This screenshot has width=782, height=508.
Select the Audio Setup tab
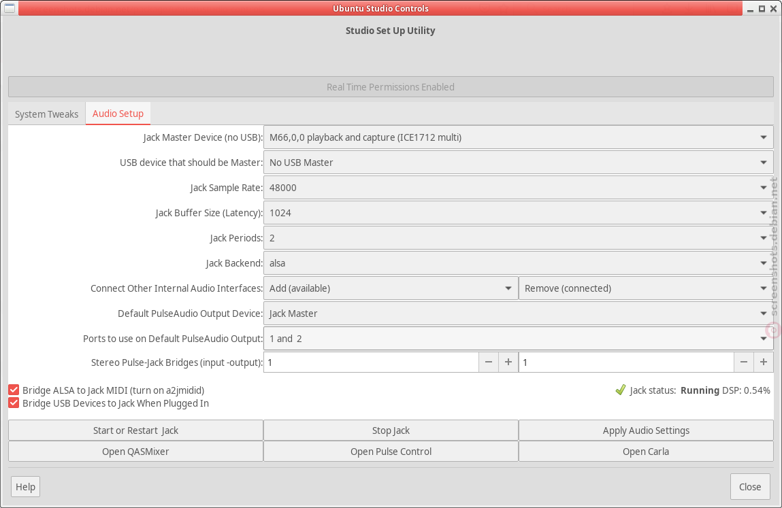pyautogui.click(x=118, y=113)
